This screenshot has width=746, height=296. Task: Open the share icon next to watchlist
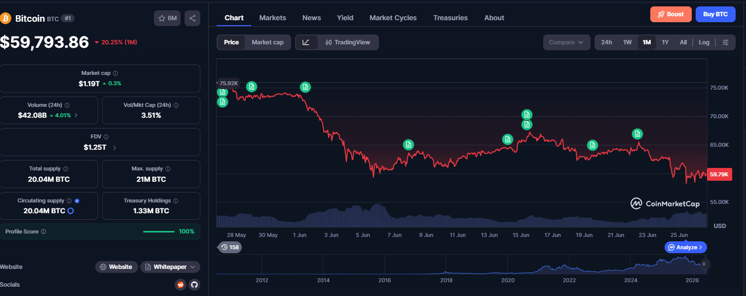192,18
